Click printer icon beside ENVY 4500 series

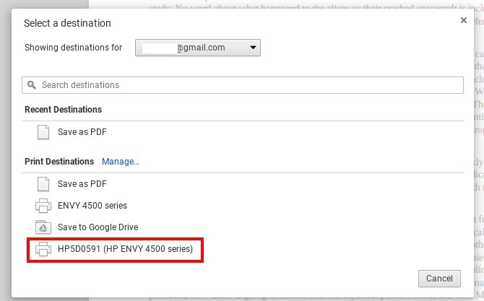(43, 206)
